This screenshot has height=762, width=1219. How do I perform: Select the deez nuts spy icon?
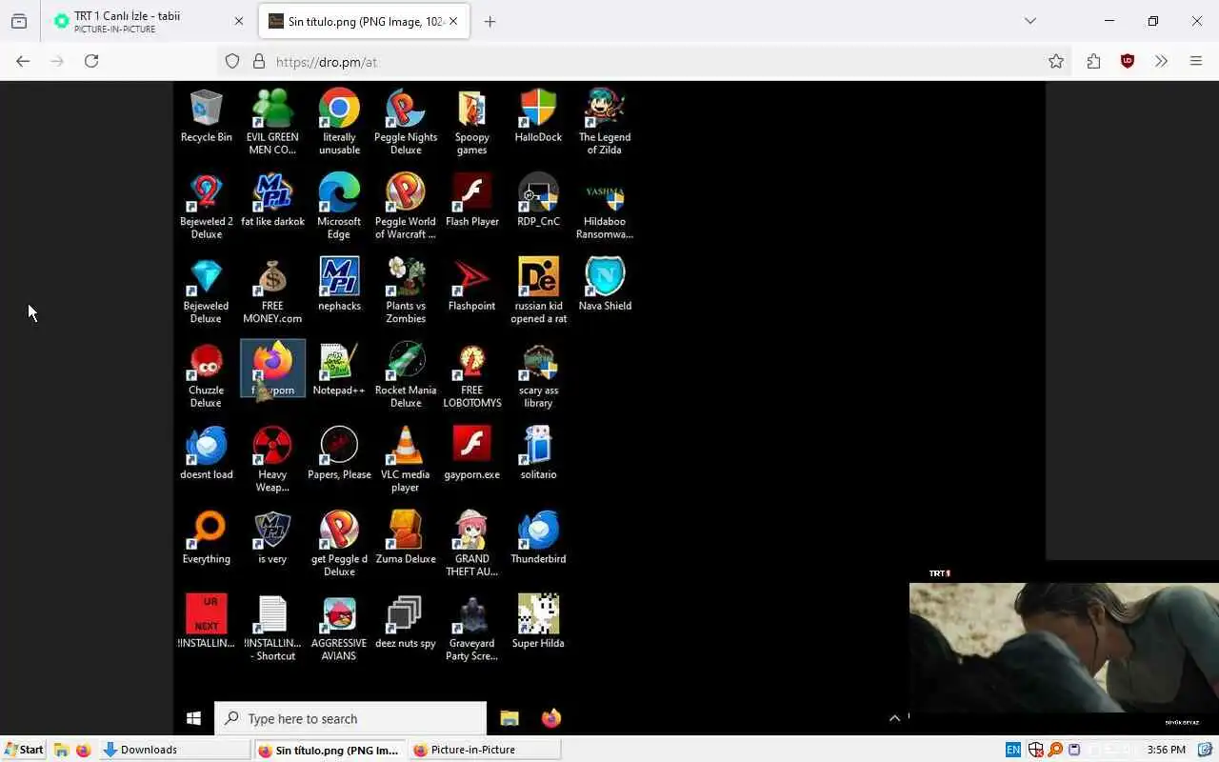pyautogui.click(x=406, y=623)
